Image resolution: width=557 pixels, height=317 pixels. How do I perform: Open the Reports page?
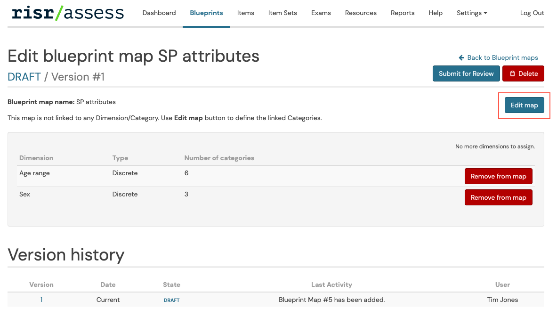coord(402,13)
